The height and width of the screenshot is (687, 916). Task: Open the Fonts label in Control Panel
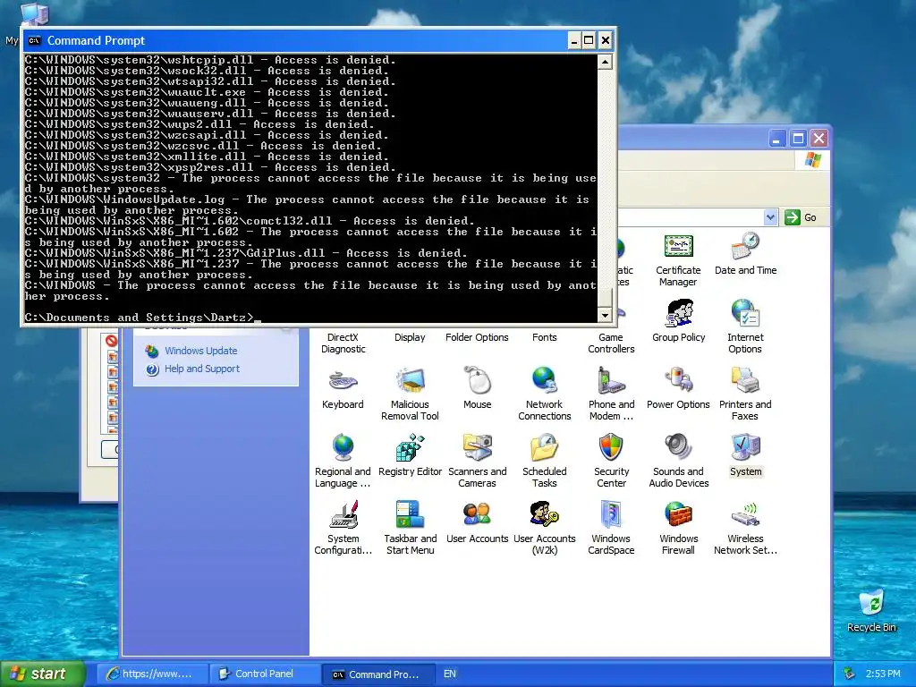[x=545, y=337]
